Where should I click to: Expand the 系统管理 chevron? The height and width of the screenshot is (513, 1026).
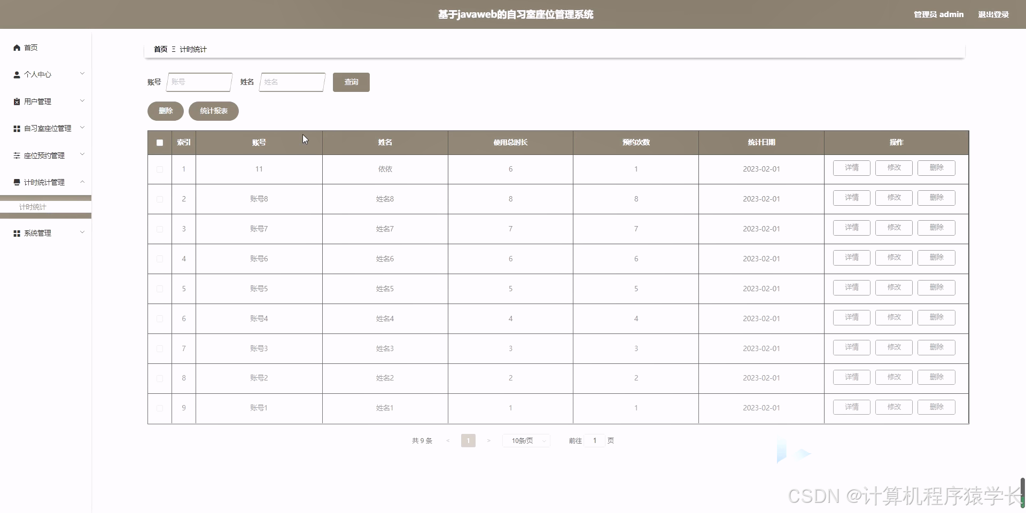pyautogui.click(x=82, y=232)
